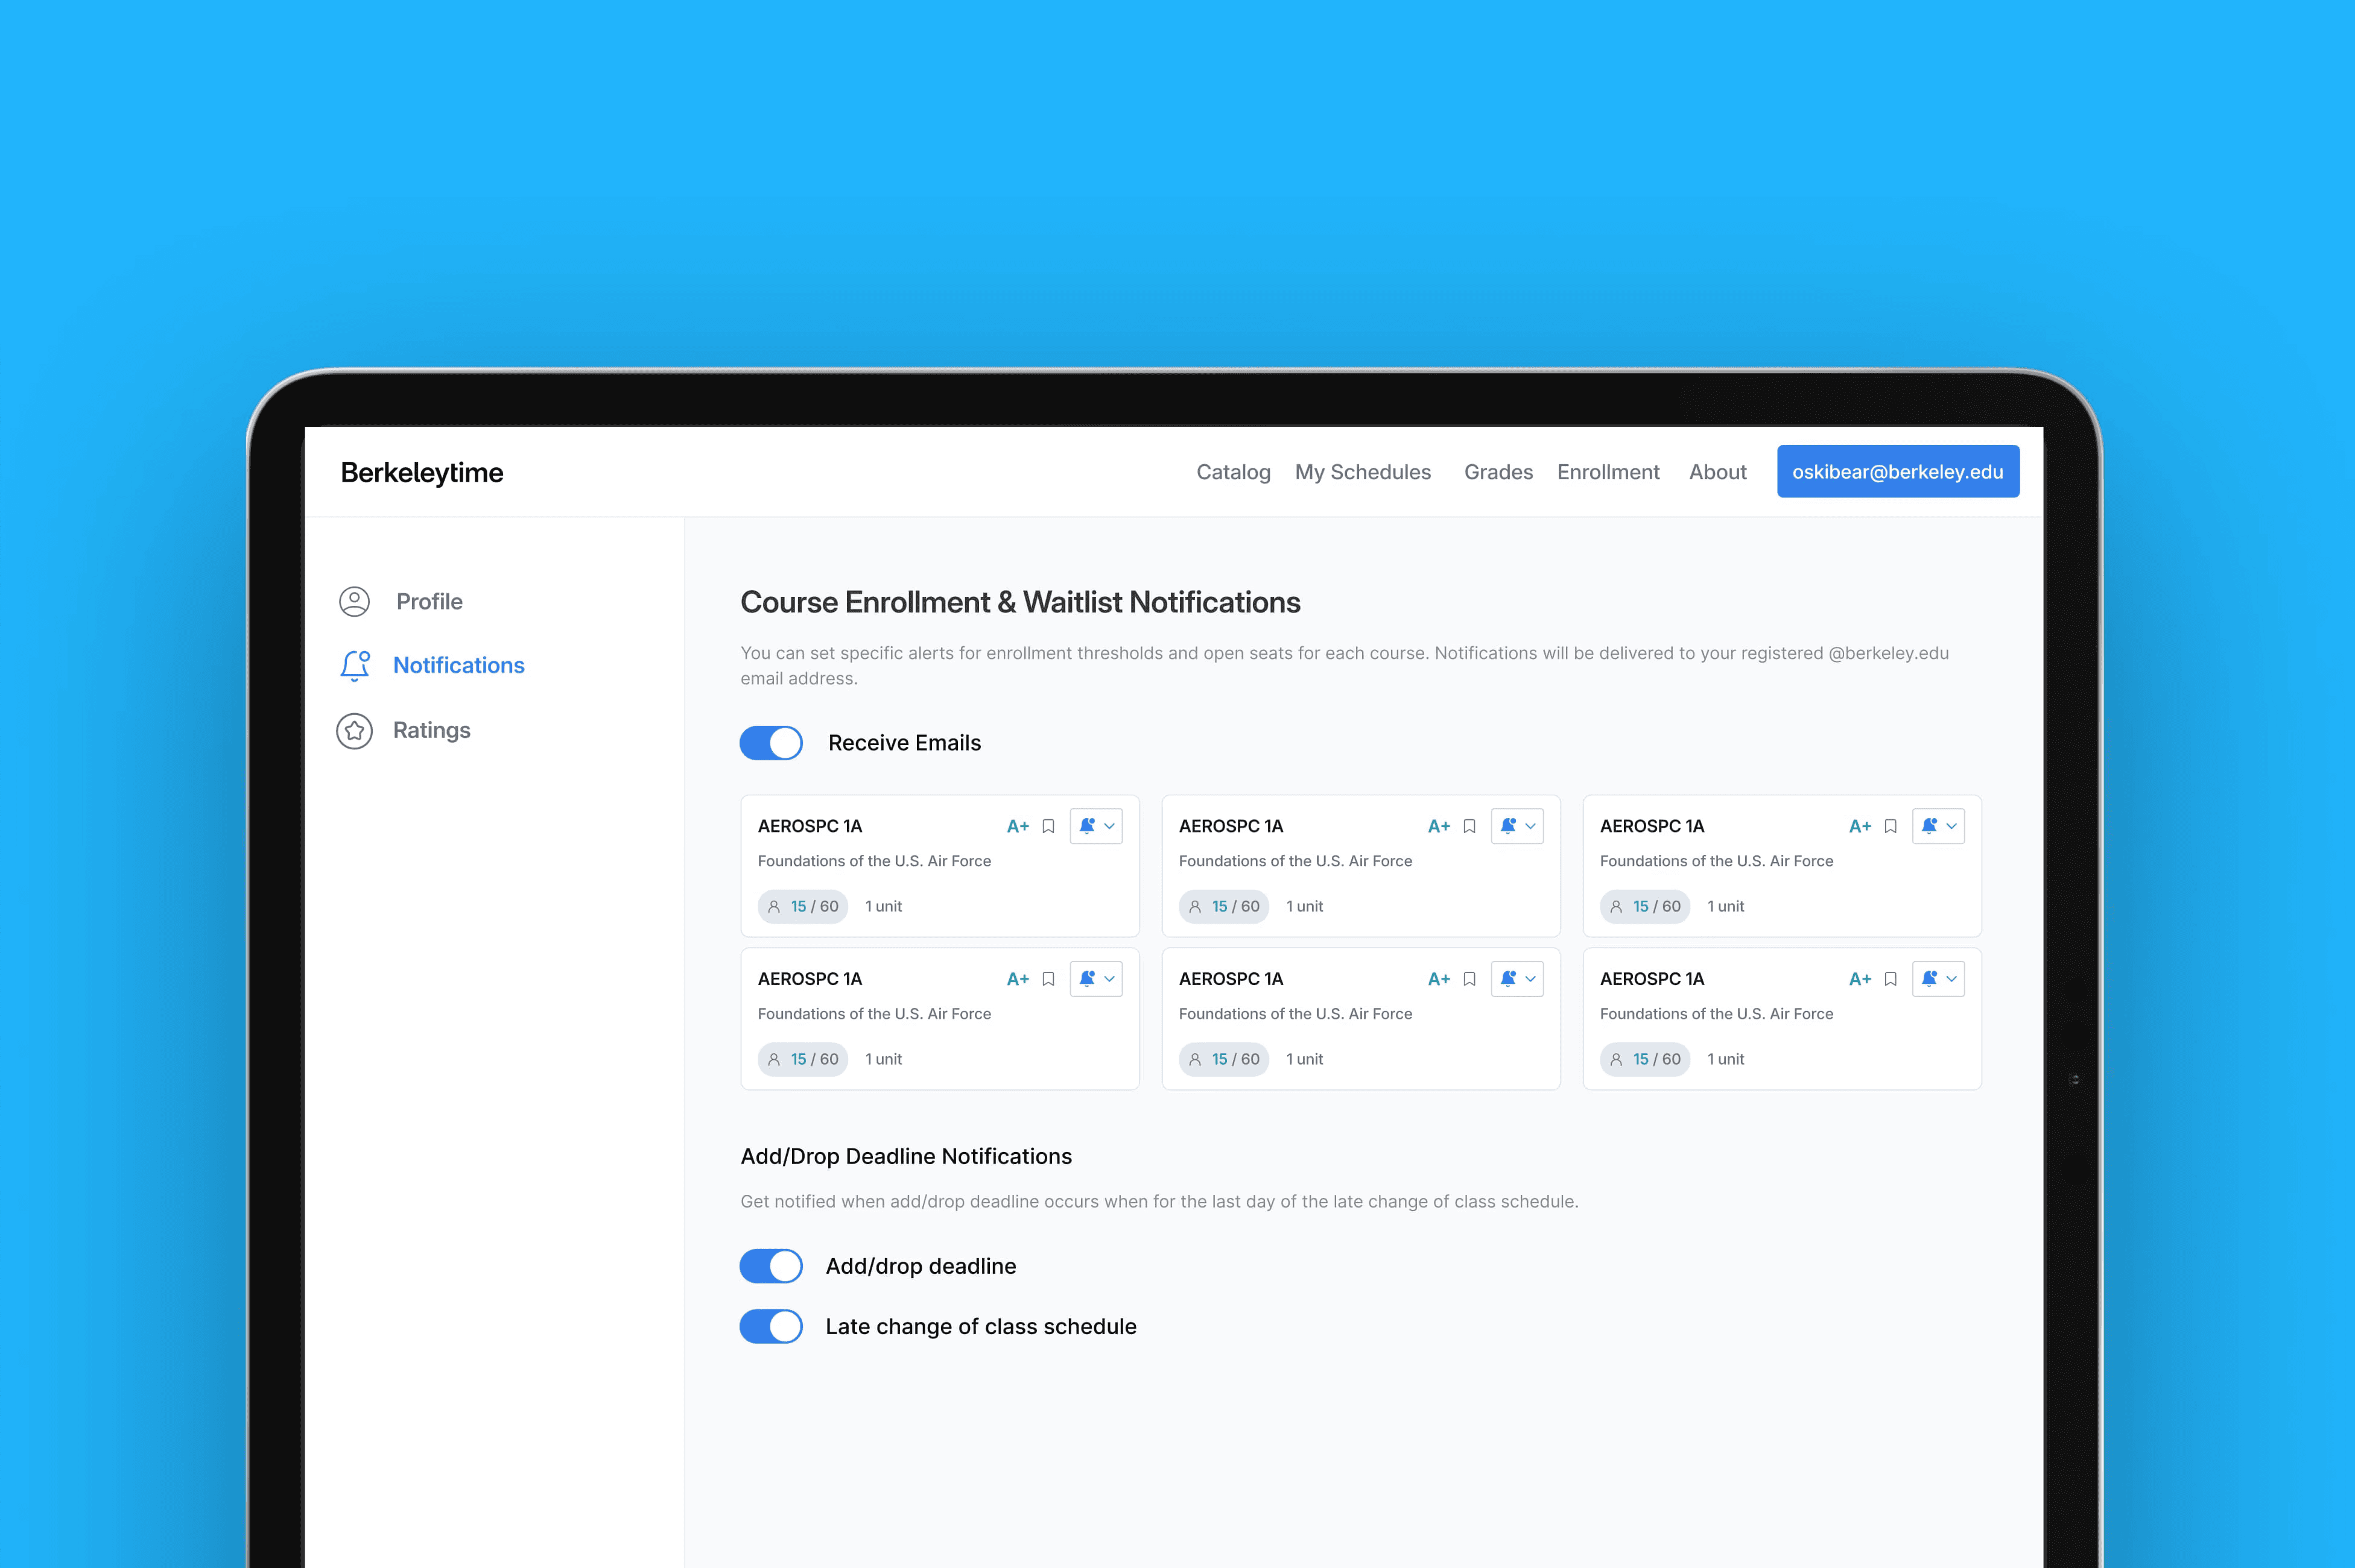
Task: Expand notification chevron on top-left course card
Action: click(1109, 826)
